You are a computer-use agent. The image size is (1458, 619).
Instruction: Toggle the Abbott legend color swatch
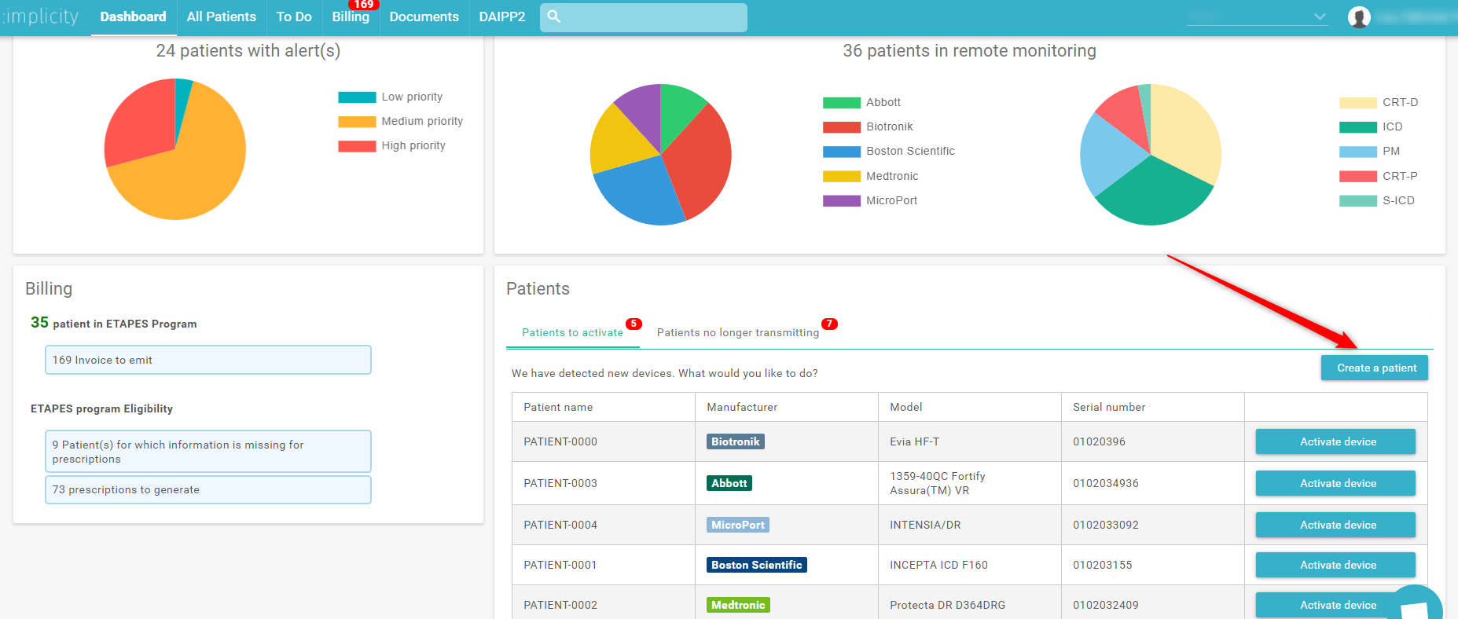pos(842,103)
